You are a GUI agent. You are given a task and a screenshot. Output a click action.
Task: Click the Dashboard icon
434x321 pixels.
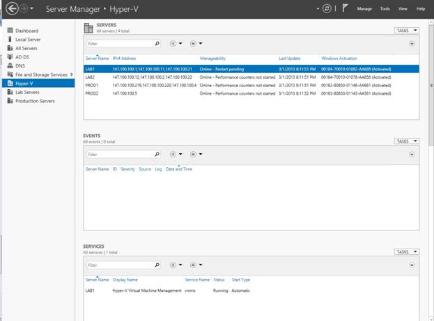pos(10,30)
